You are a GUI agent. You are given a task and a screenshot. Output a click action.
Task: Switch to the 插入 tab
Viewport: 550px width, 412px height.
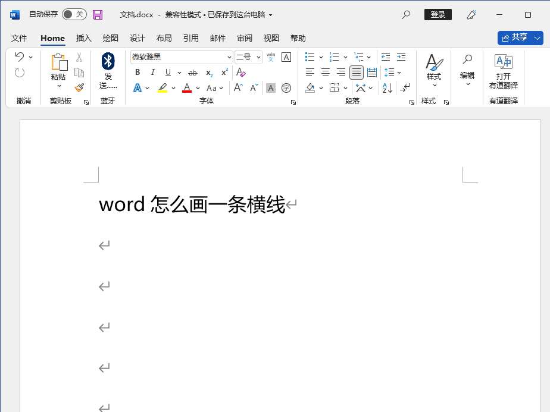pos(83,38)
